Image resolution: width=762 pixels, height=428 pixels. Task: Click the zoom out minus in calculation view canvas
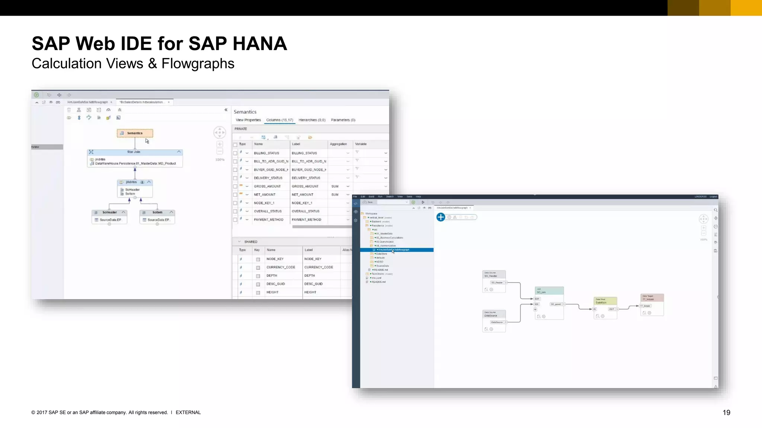220,151
